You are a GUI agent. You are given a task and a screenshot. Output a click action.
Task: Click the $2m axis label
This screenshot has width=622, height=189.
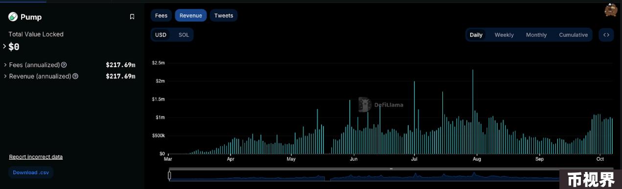click(160, 81)
